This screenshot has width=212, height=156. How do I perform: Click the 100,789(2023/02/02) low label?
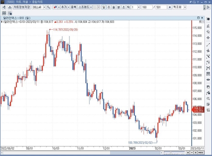140,142
